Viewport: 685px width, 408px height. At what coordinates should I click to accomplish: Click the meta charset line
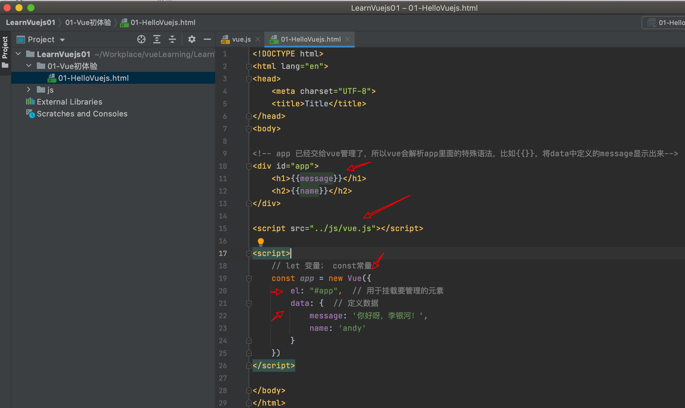(323, 91)
